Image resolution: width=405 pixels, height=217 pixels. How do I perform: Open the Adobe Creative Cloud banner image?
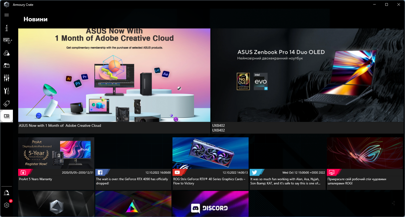[x=114, y=75]
